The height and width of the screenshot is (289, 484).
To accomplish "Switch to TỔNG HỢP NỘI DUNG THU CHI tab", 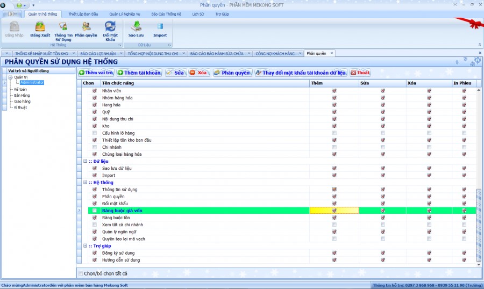I will pyautogui.click(x=153, y=54).
